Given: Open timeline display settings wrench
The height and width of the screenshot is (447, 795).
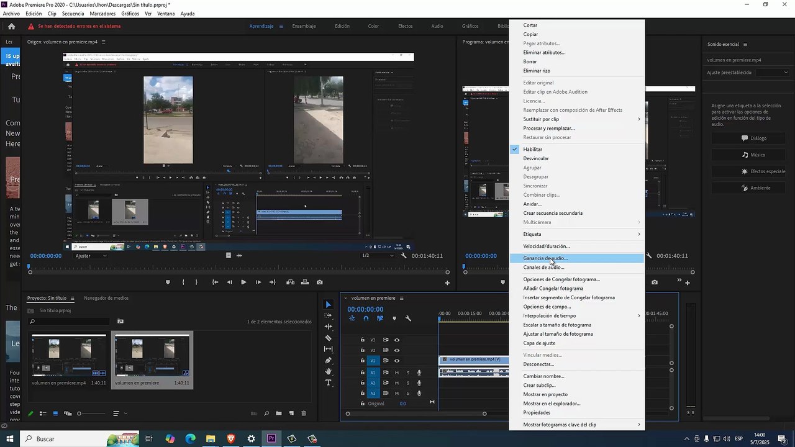Looking at the screenshot, I should [408, 318].
